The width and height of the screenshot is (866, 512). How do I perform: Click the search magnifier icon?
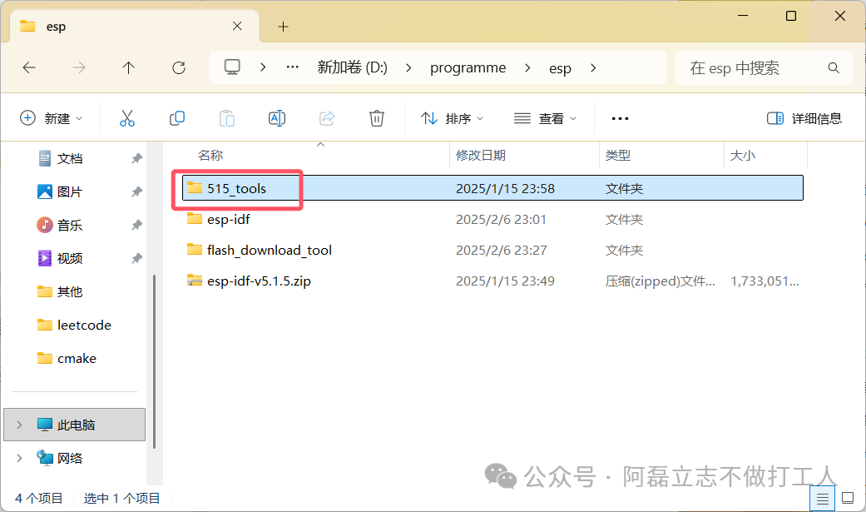(x=834, y=68)
